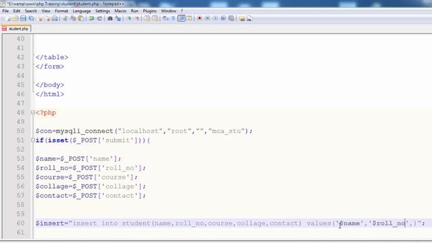
Task: Click the $roll_no=$_POST line 54
Action: 90,168
